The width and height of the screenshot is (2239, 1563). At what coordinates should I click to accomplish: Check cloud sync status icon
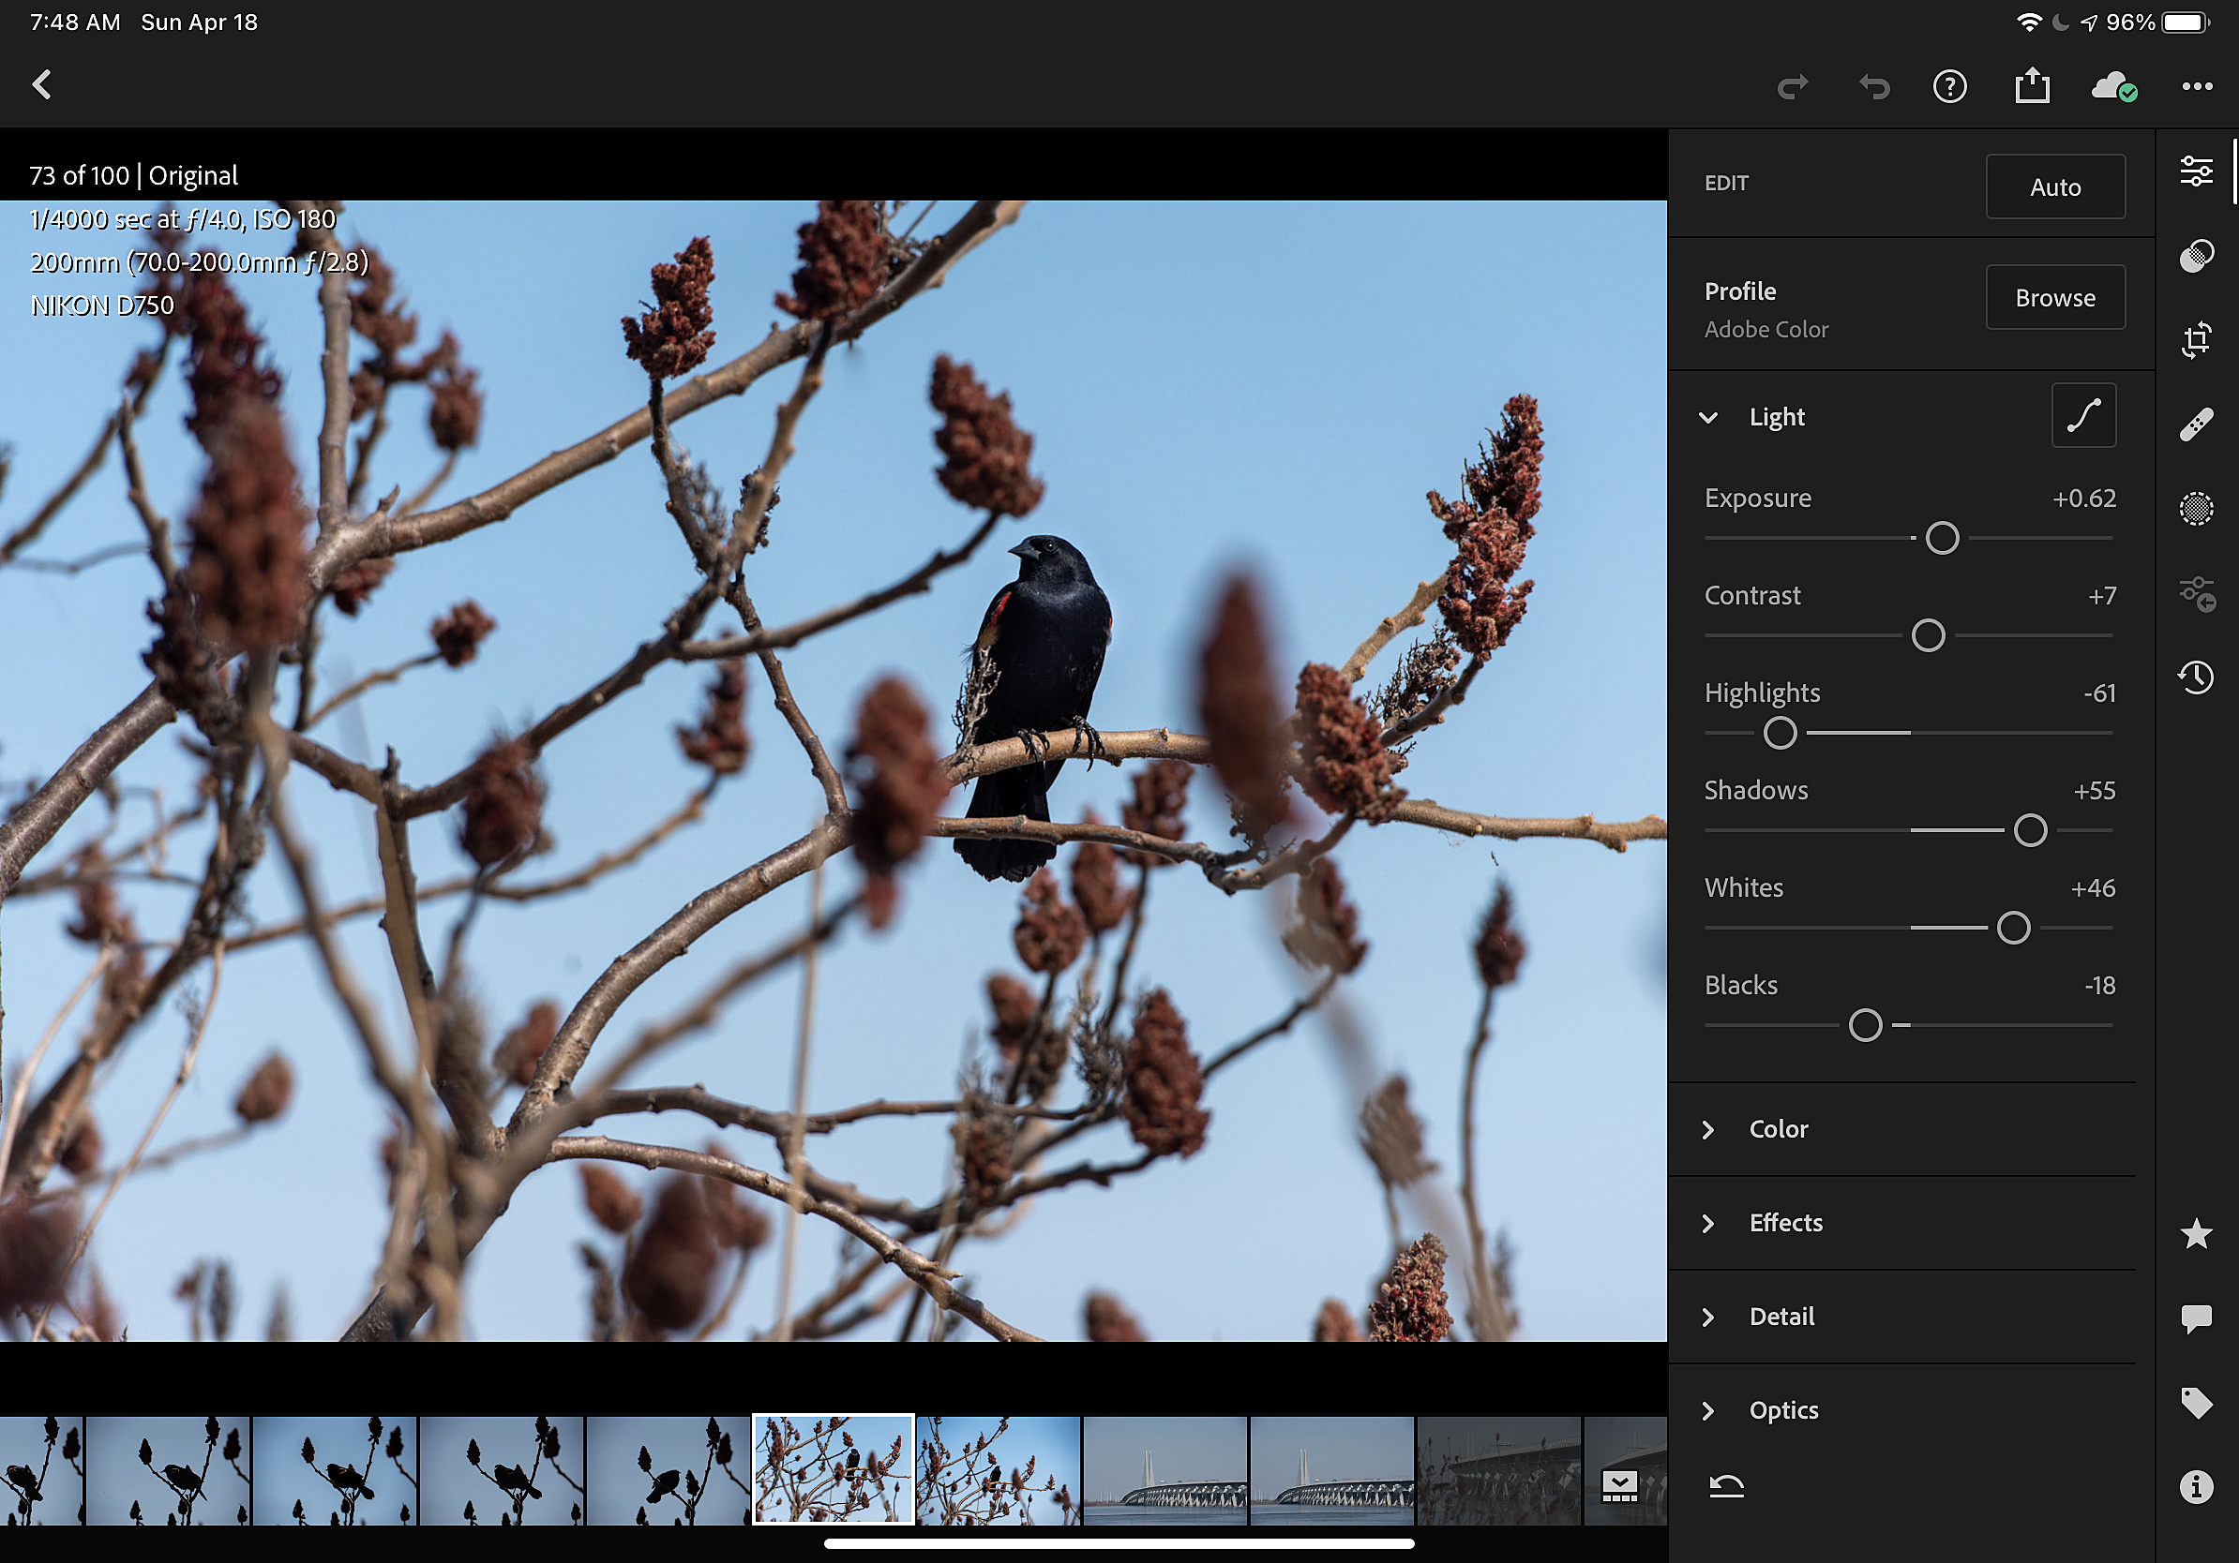[2114, 87]
